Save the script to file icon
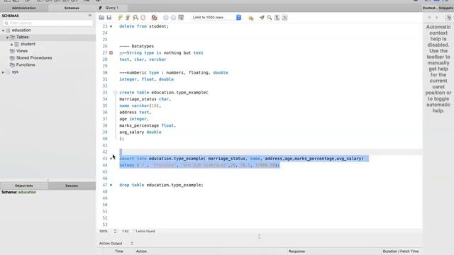This screenshot has height=255, width=454. 109,18
